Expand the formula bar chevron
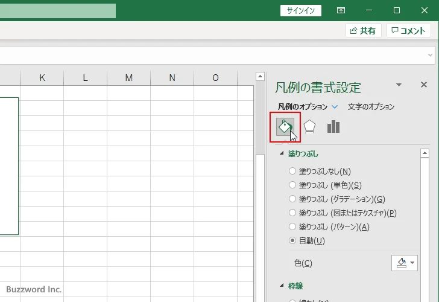The image size is (439, 302). pos(431,55)
